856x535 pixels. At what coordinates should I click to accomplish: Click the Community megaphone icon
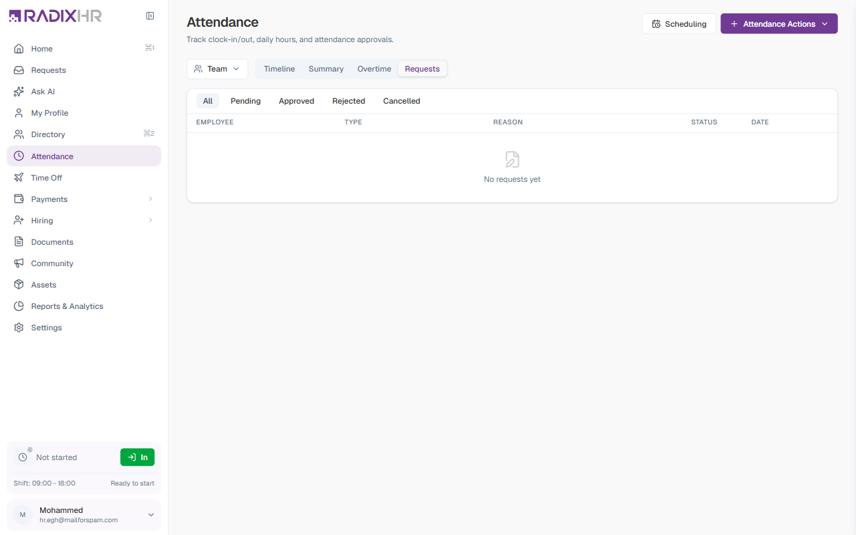[x=19, y=263]
